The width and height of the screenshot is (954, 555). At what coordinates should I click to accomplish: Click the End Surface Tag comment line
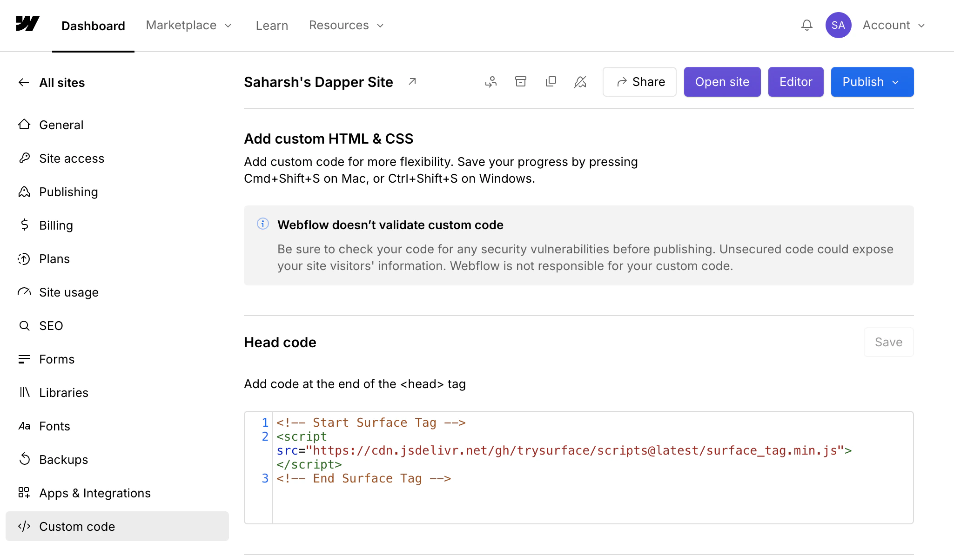pyautogui.click(x=363, y=478)
